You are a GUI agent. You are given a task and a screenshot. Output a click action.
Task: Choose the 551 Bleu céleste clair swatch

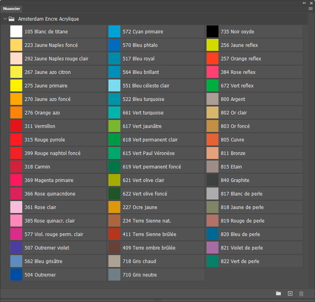pos(114,85)
